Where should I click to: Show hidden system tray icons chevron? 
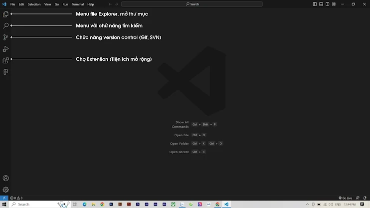307,204
